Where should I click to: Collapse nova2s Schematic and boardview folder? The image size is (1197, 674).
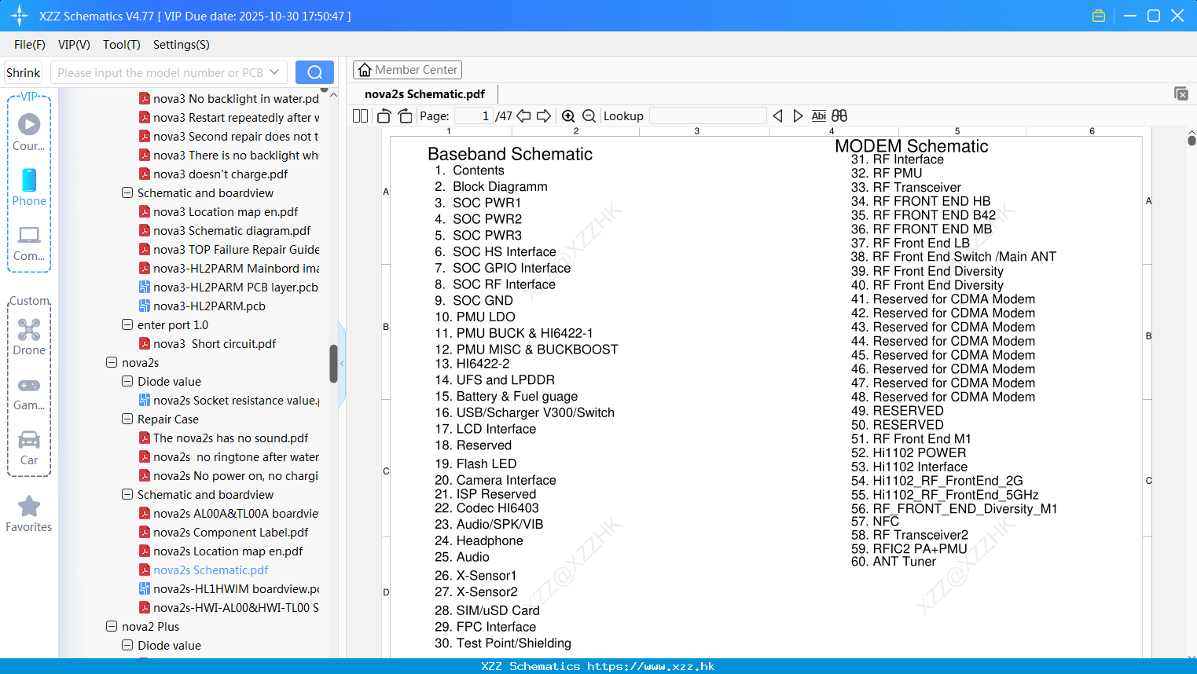(127, 494)
